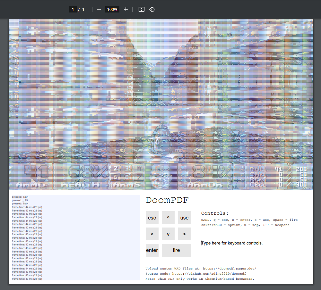Click the WASD controls description line
Screen dimensions: 321x290
pyautogui.click(x=249, y=220)
